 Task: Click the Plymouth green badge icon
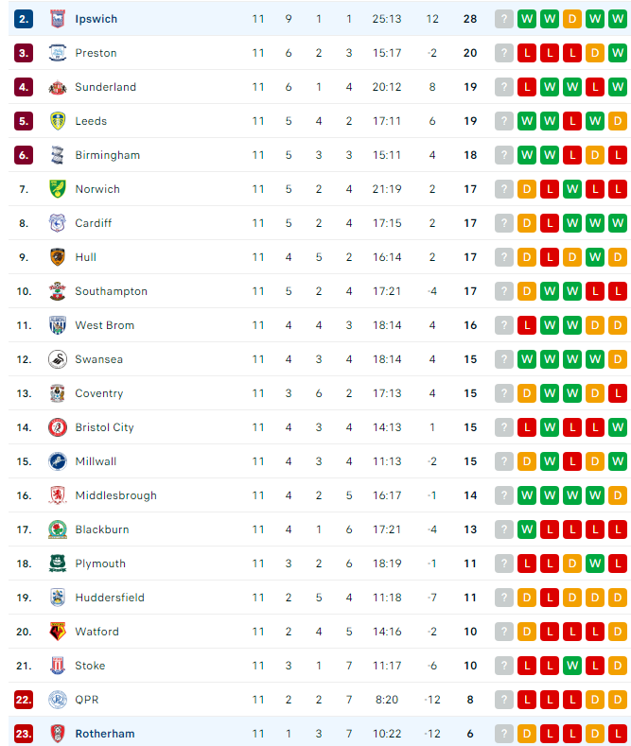[58, 564]
